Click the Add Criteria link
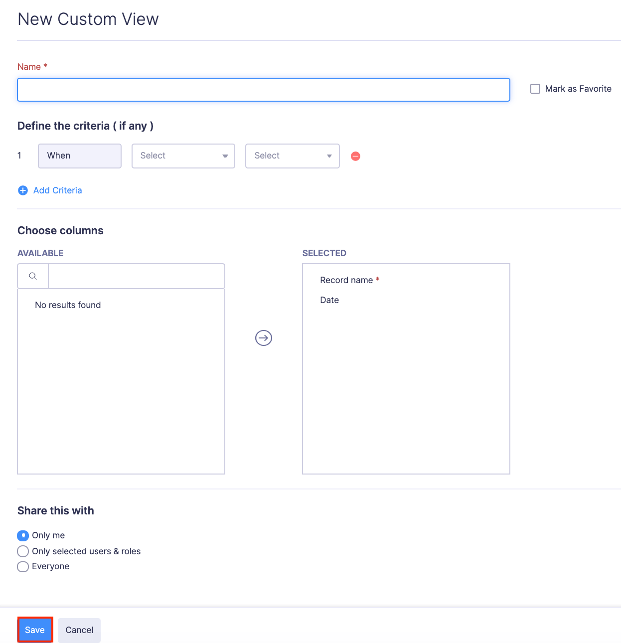This screenshot has width=621, height=643. coord(57,190)
